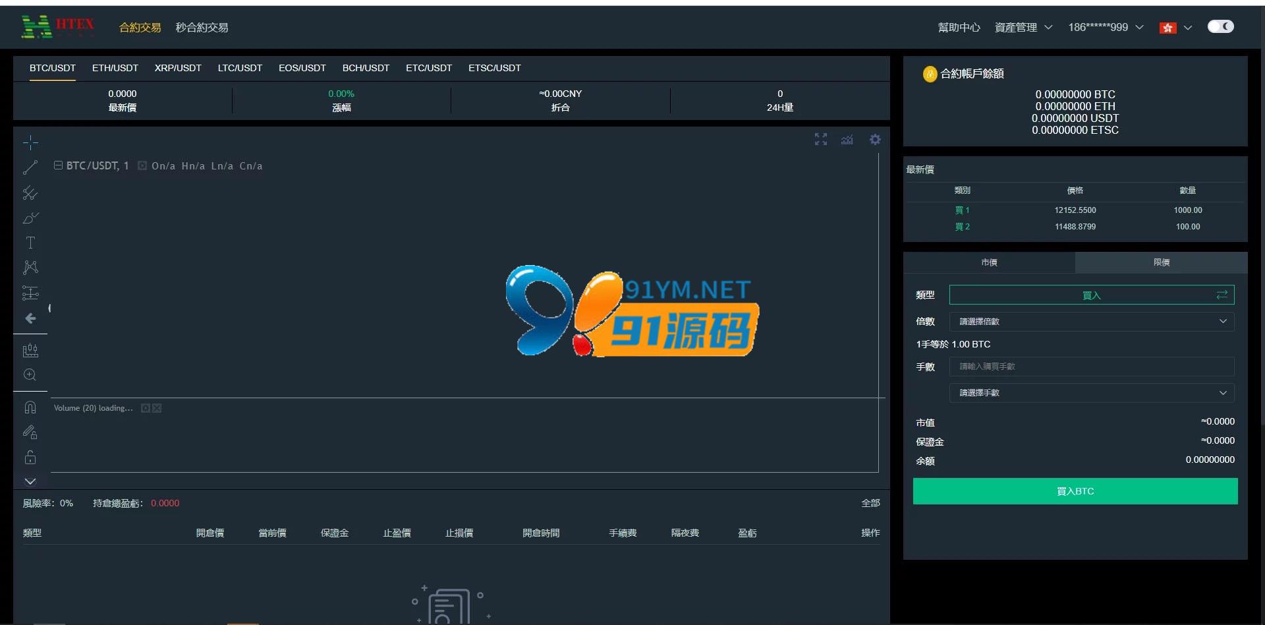1265x625 pixels.
Task: Toggle stay-in-drawing-mode pencil lock
Action: (30, 432)
